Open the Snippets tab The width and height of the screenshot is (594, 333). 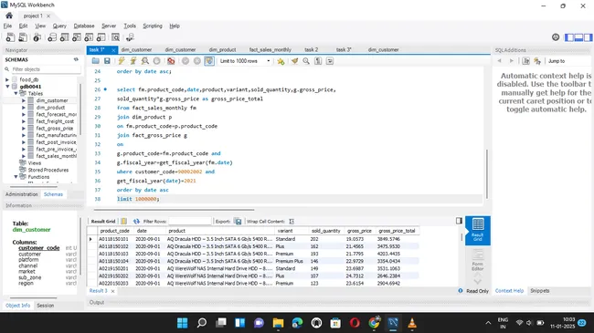pyautogui.click(x=539, y=291)
